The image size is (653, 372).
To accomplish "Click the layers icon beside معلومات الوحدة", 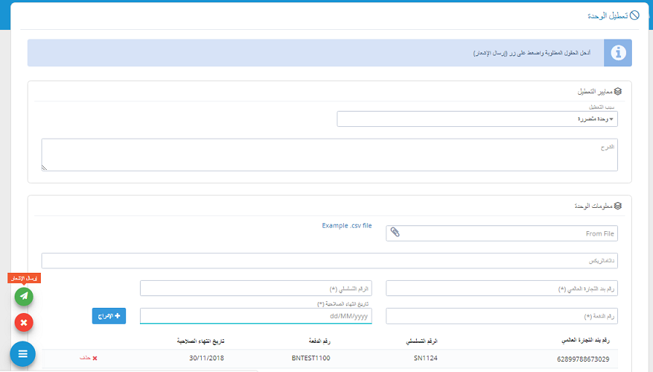I will (x=617, y=206).
